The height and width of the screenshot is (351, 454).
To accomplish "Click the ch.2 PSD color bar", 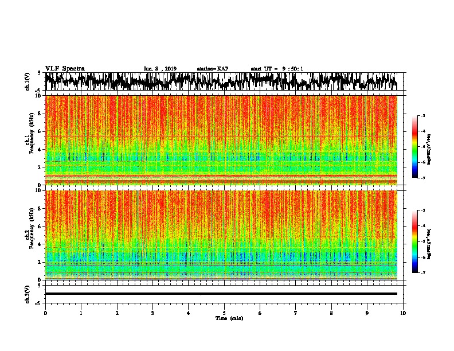I will coord(414,241).
